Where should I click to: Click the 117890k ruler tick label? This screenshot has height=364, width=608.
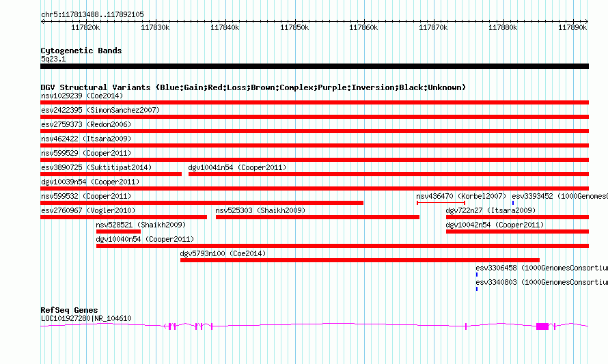point(572,27)
